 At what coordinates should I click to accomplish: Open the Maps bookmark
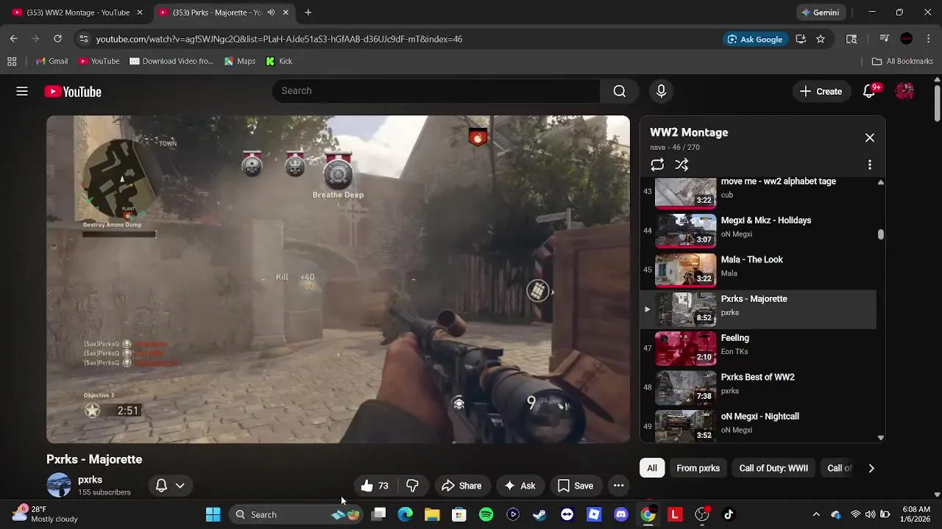(x=239, y=62)
